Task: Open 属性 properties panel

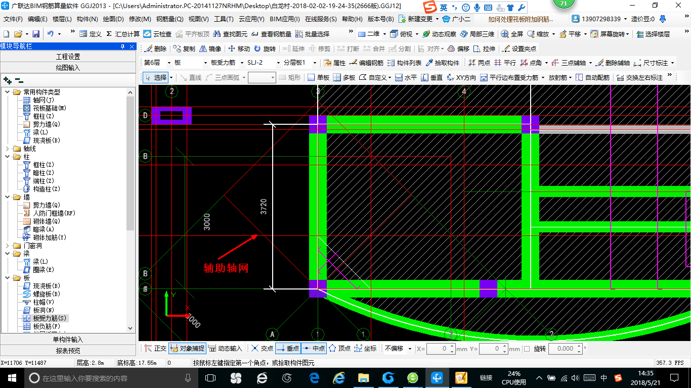Action: 334,63
